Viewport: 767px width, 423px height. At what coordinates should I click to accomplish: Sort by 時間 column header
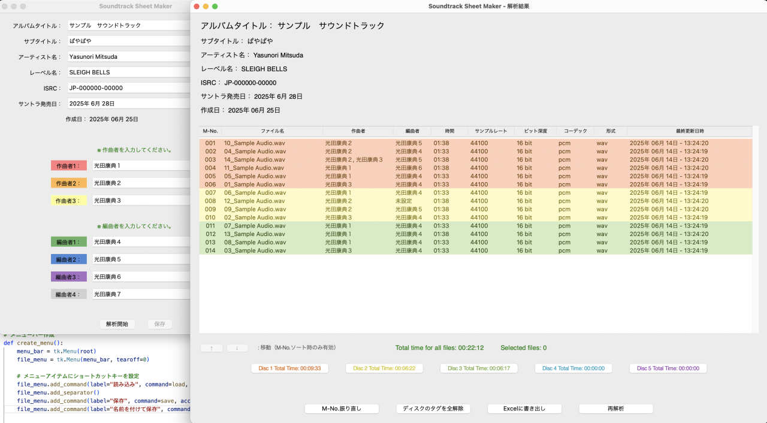point(449,131)
